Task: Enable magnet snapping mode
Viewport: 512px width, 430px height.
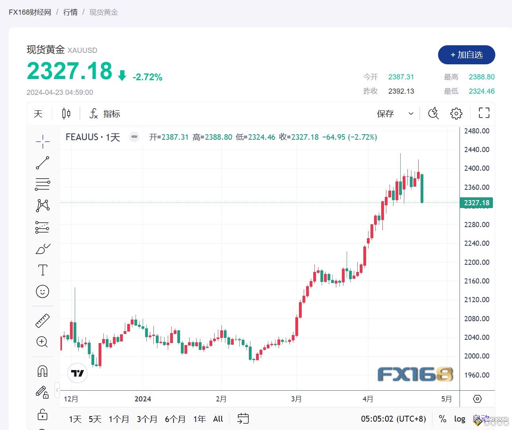Action: pos(43,370)
